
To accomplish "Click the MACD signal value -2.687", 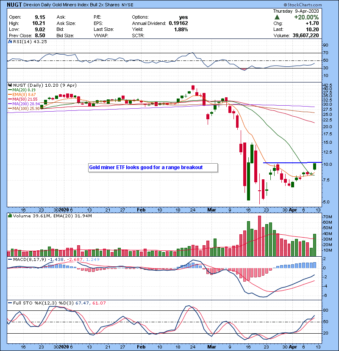I will 74,260.
